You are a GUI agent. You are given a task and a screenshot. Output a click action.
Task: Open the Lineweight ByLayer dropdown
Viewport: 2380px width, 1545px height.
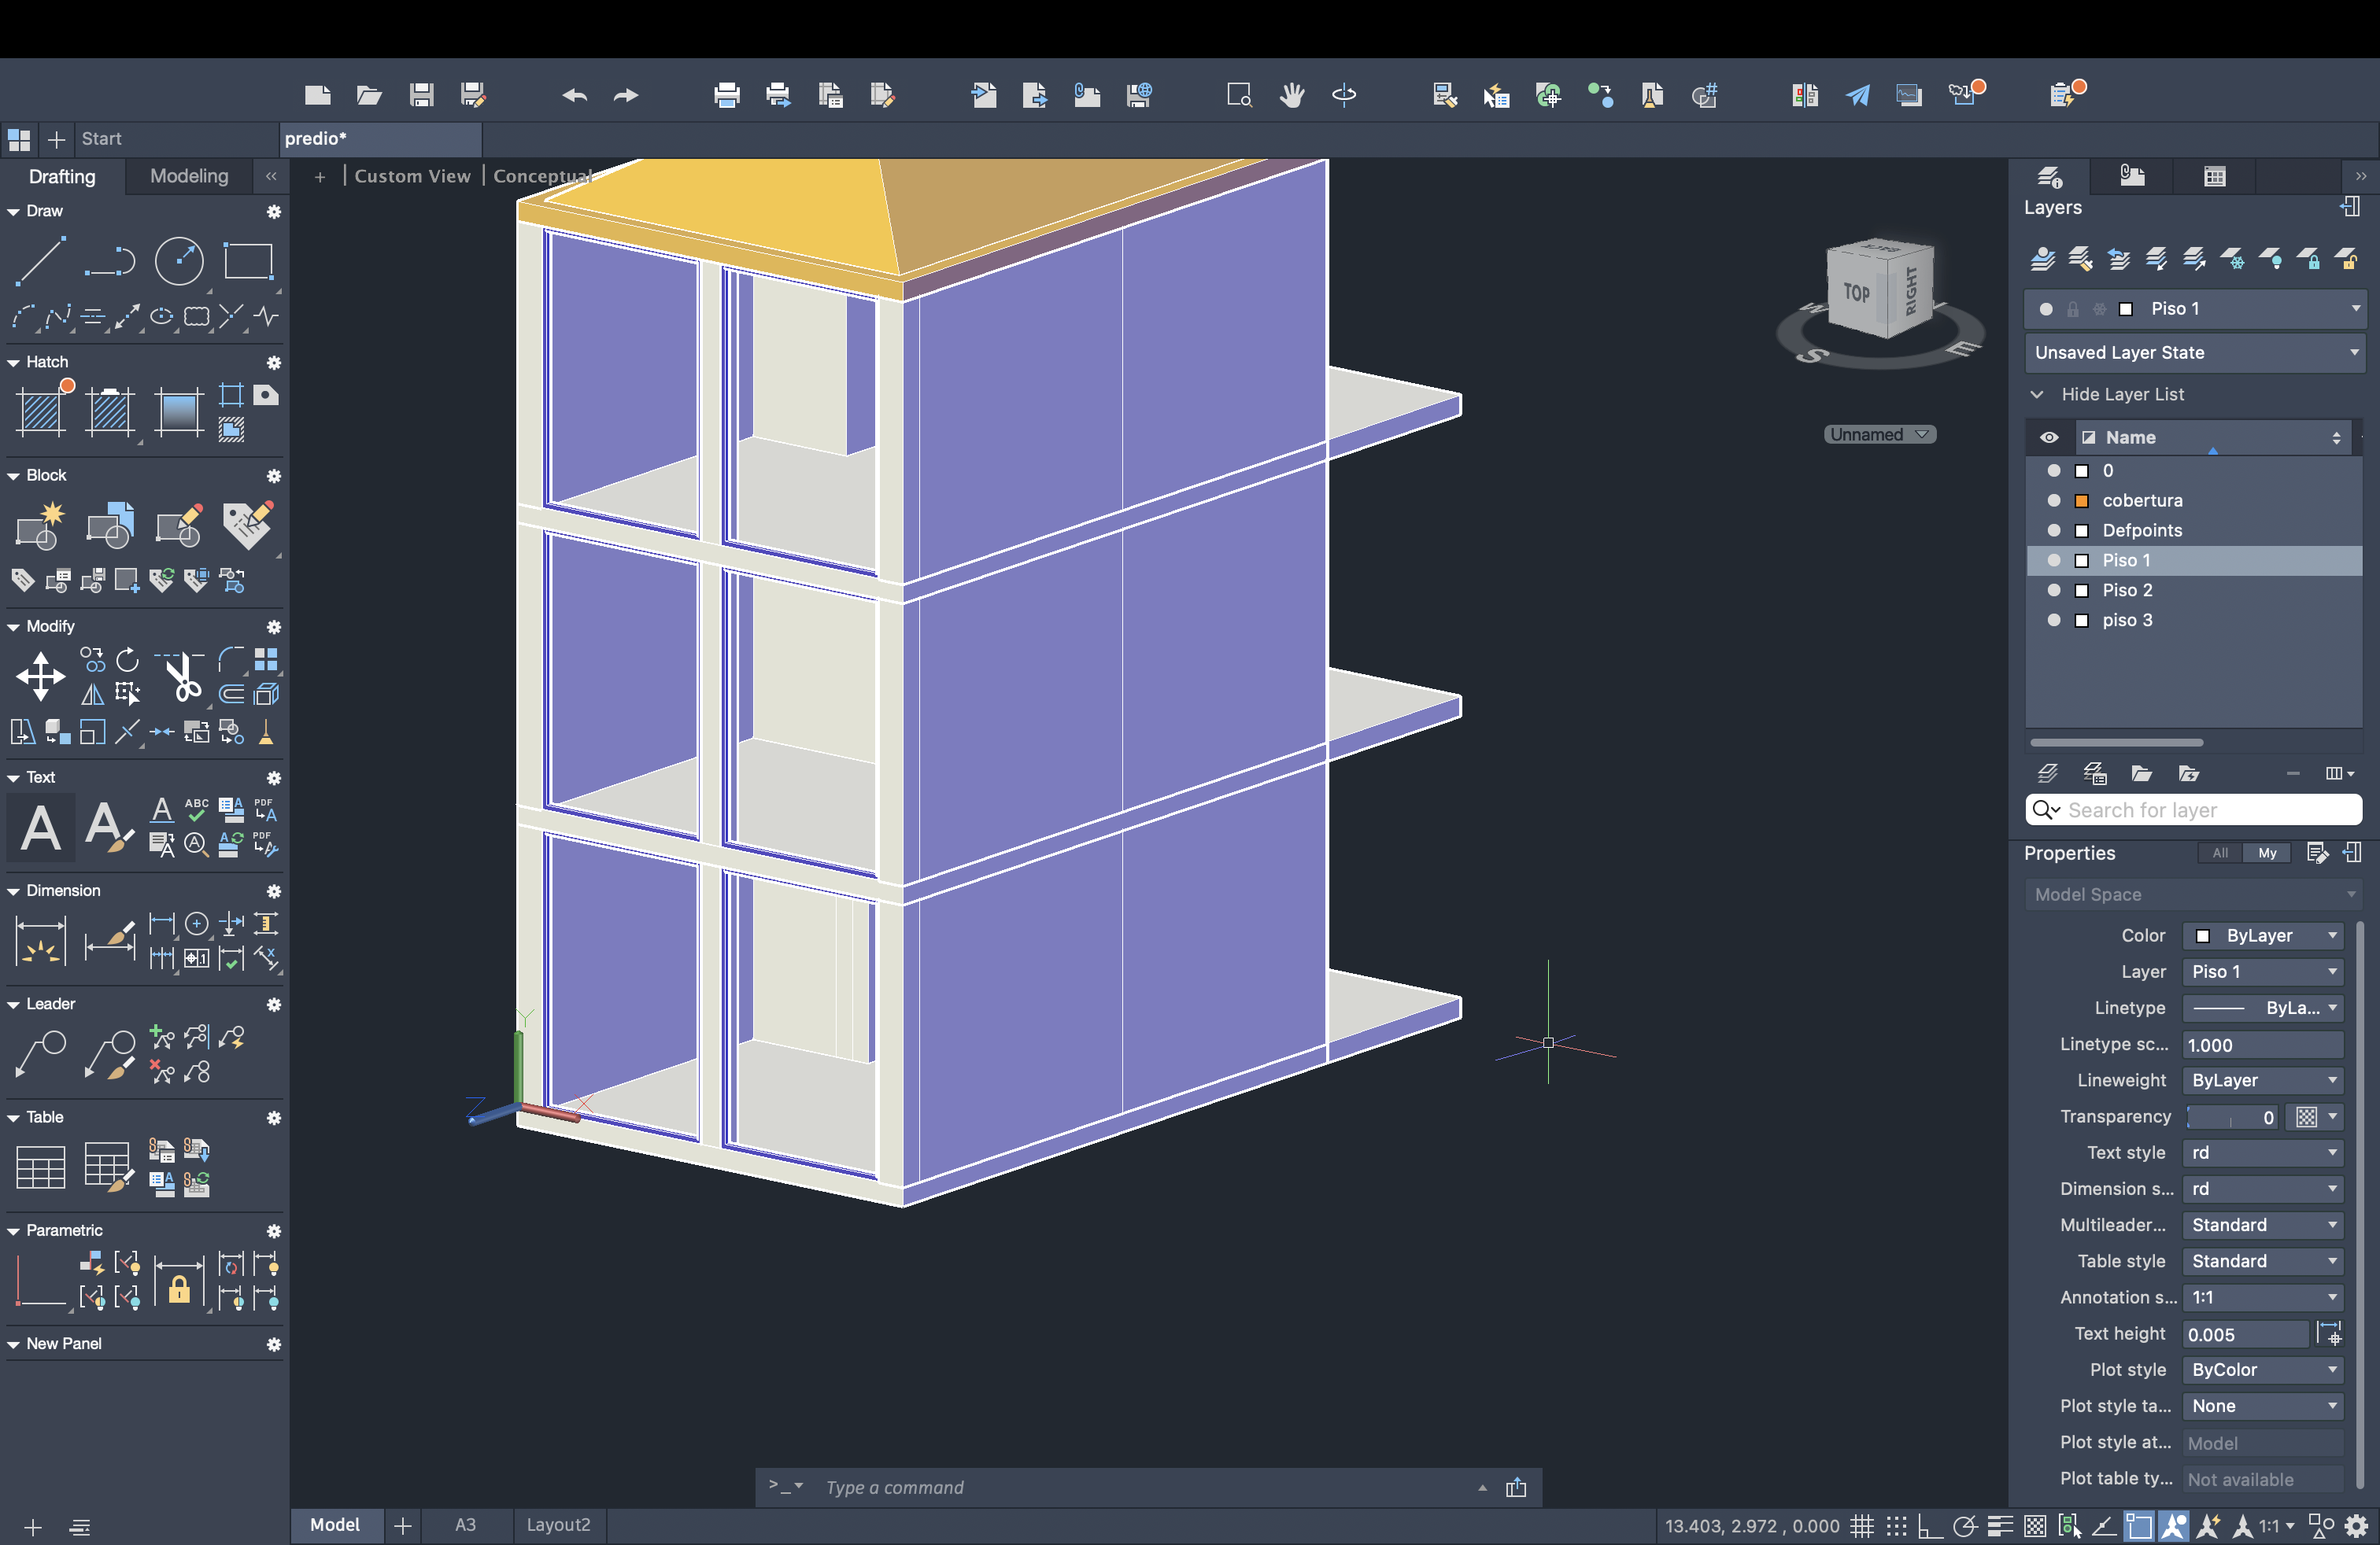2262,1080
